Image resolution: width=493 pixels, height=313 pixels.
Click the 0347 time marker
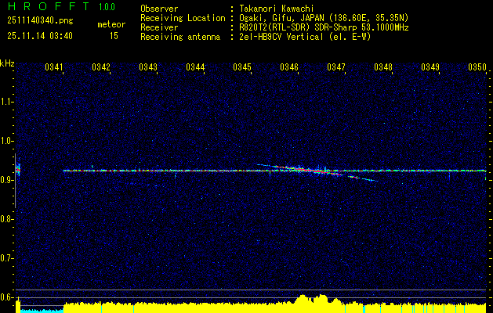coord(336,67)
